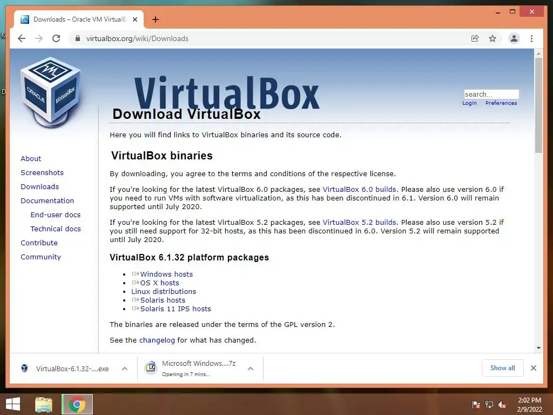View site info via padlock icon
The height and width of the screenshot is (415, 553).
coord(78,38)
